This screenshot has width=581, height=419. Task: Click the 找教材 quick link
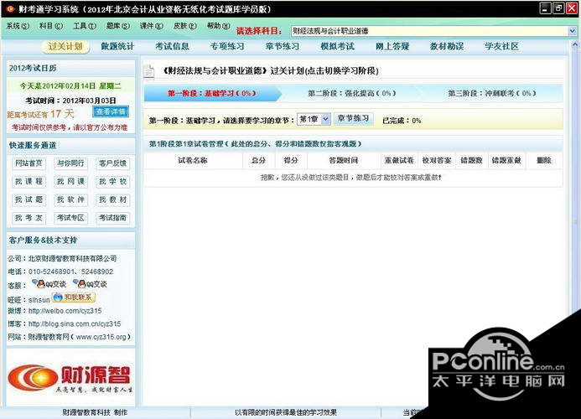click(112, 199)
